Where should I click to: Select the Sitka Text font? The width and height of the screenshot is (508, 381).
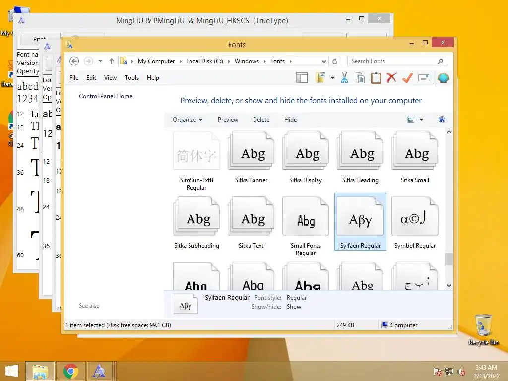(251, 223)
